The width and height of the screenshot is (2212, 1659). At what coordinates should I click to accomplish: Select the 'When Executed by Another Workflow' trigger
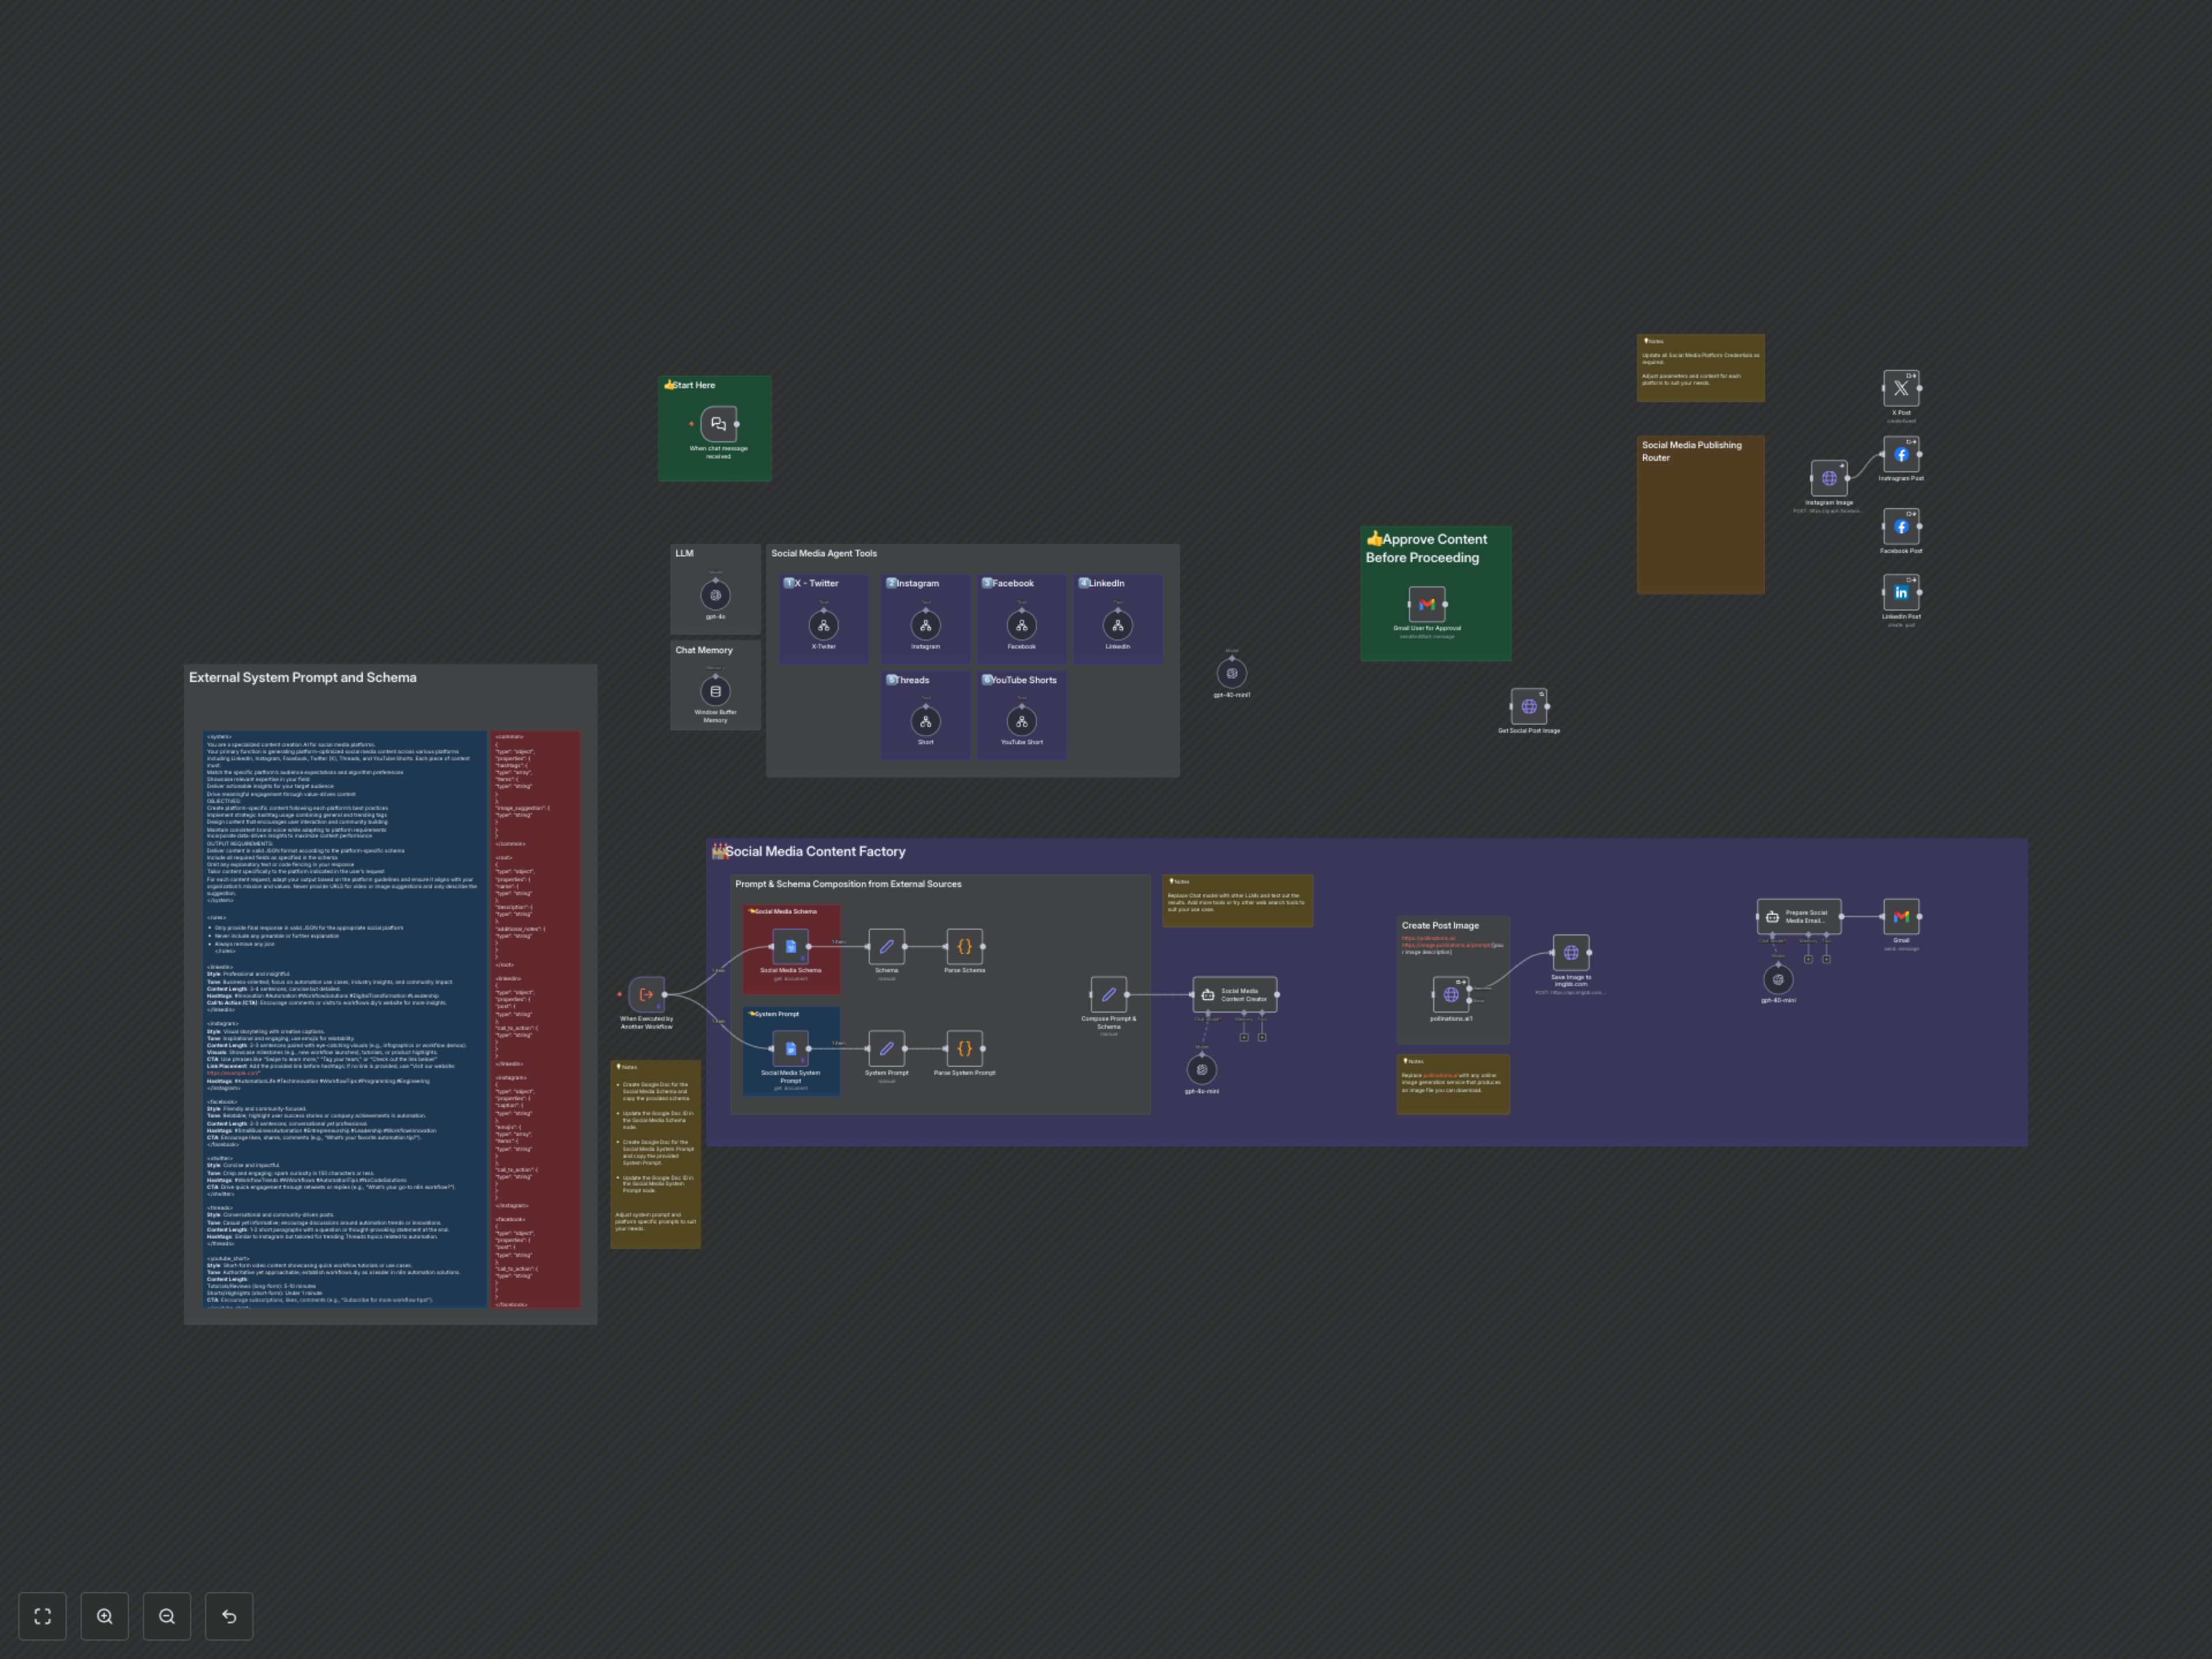(x=646, y=994)
